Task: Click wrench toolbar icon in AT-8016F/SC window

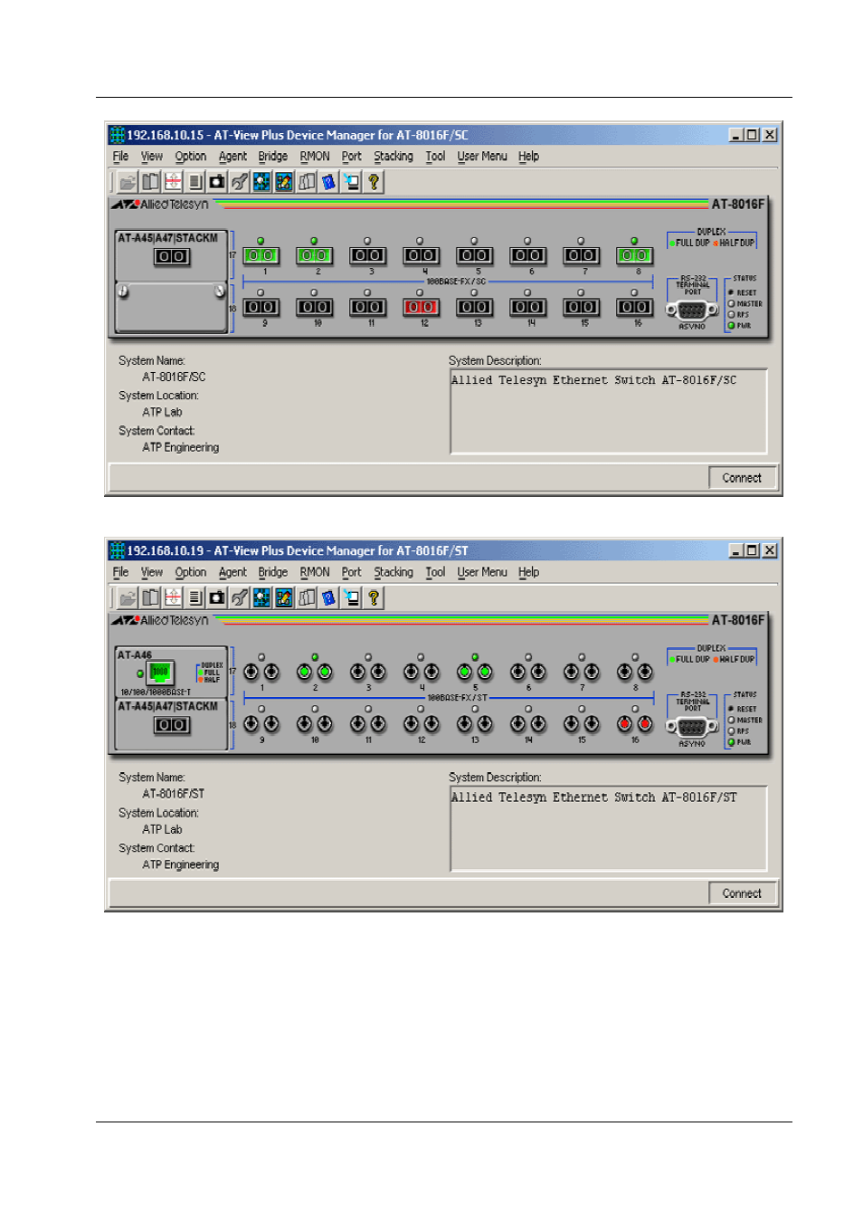Action: 239,182
